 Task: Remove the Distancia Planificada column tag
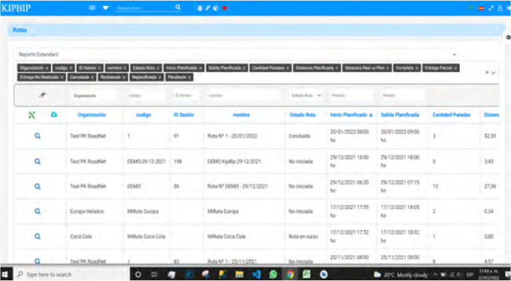[x=337, y=68]
